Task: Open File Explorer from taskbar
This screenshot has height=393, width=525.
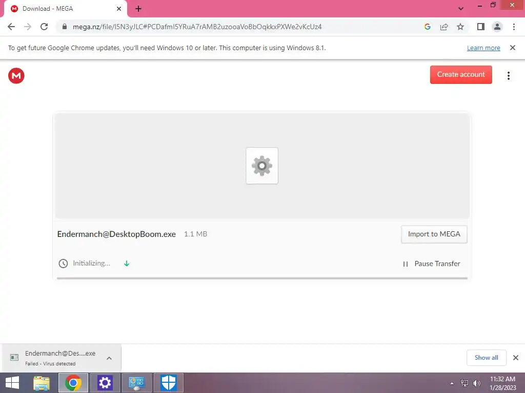Action: point(42,383)
